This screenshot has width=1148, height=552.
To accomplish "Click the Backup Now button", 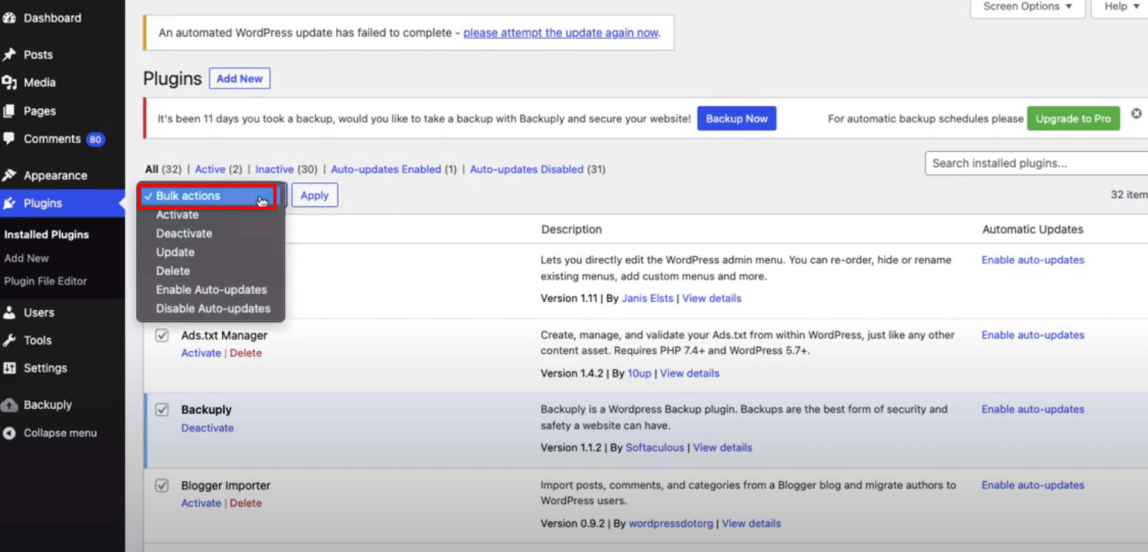I will point(737,119).
